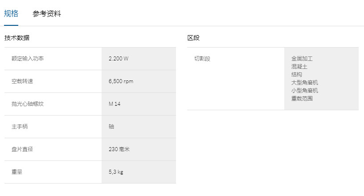The height and width of the screenshot is (196, 364).
Task: Click the 5,3 kg value
Action: coord(116,172)
